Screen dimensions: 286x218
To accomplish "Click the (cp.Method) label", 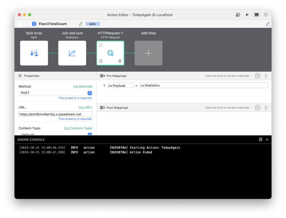I will (x=83, y=86).
